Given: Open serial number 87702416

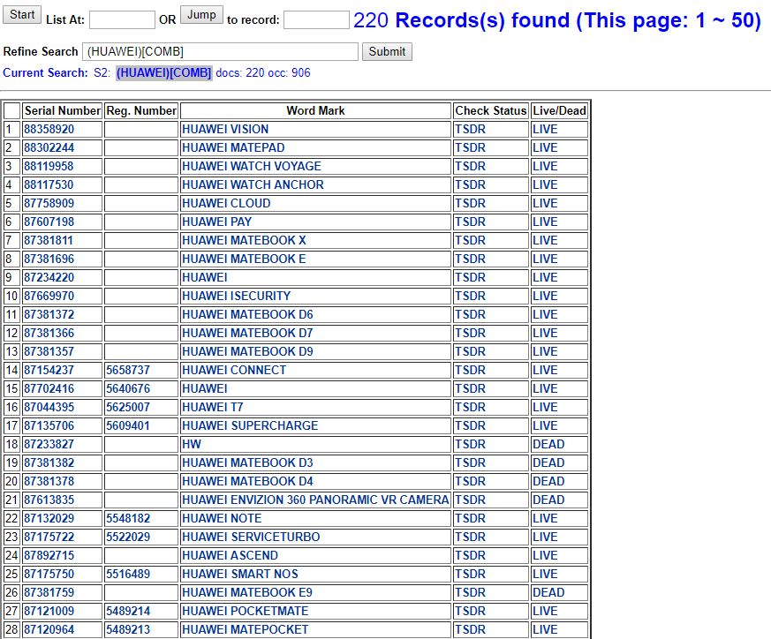Looking at the screenshot, I should pos(49,389).
